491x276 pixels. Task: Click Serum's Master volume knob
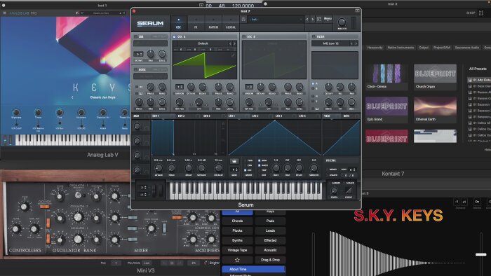(342, 22)
